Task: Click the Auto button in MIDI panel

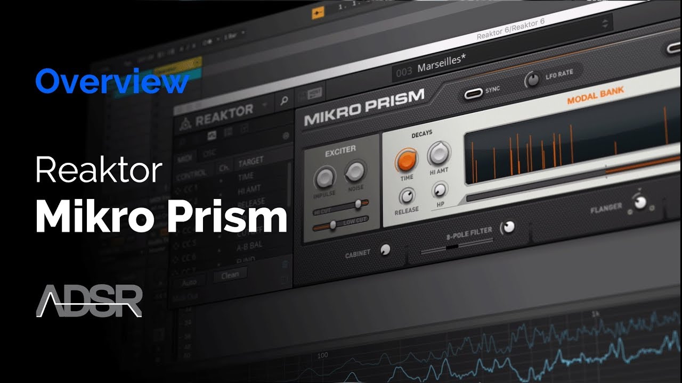Action: 189,281
